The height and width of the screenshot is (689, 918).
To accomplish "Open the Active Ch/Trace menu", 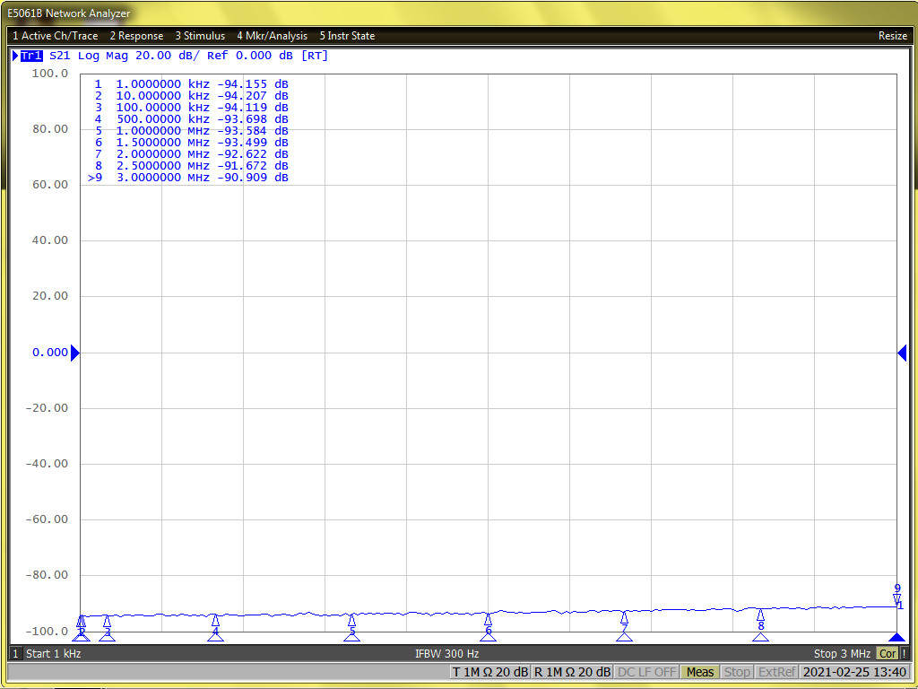I will (55, 36).
